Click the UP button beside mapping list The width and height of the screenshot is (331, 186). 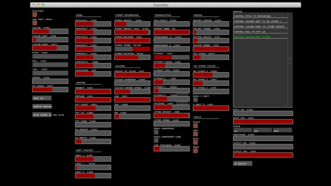tap(290, 58)
